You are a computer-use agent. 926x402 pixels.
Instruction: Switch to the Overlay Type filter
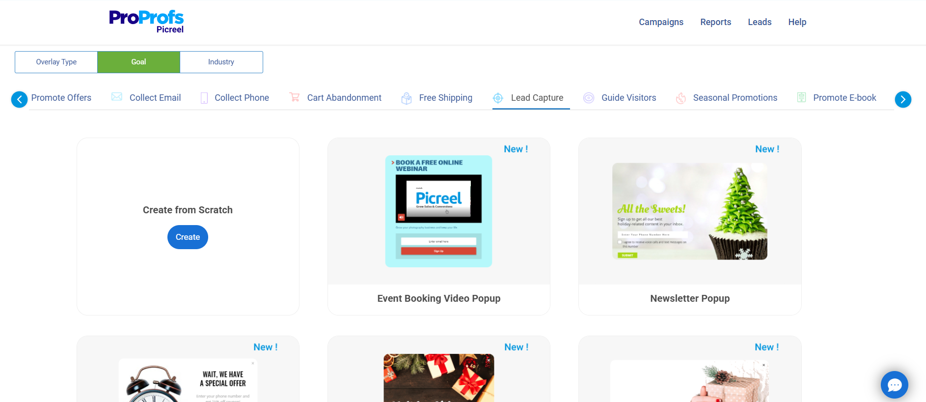[x=56, y=62]
